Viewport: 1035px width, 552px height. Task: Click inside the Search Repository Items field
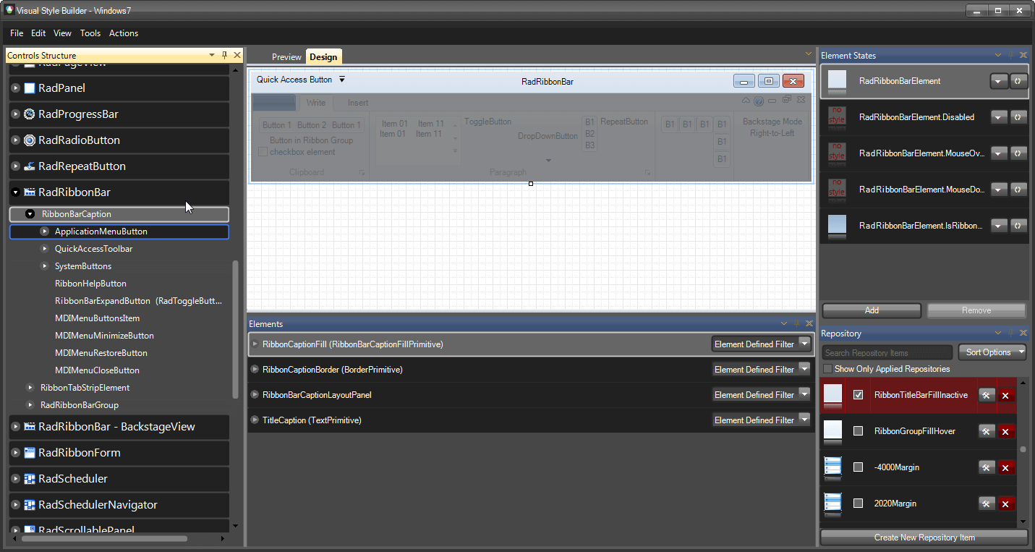pyautogui.click(x=886, y=352)
